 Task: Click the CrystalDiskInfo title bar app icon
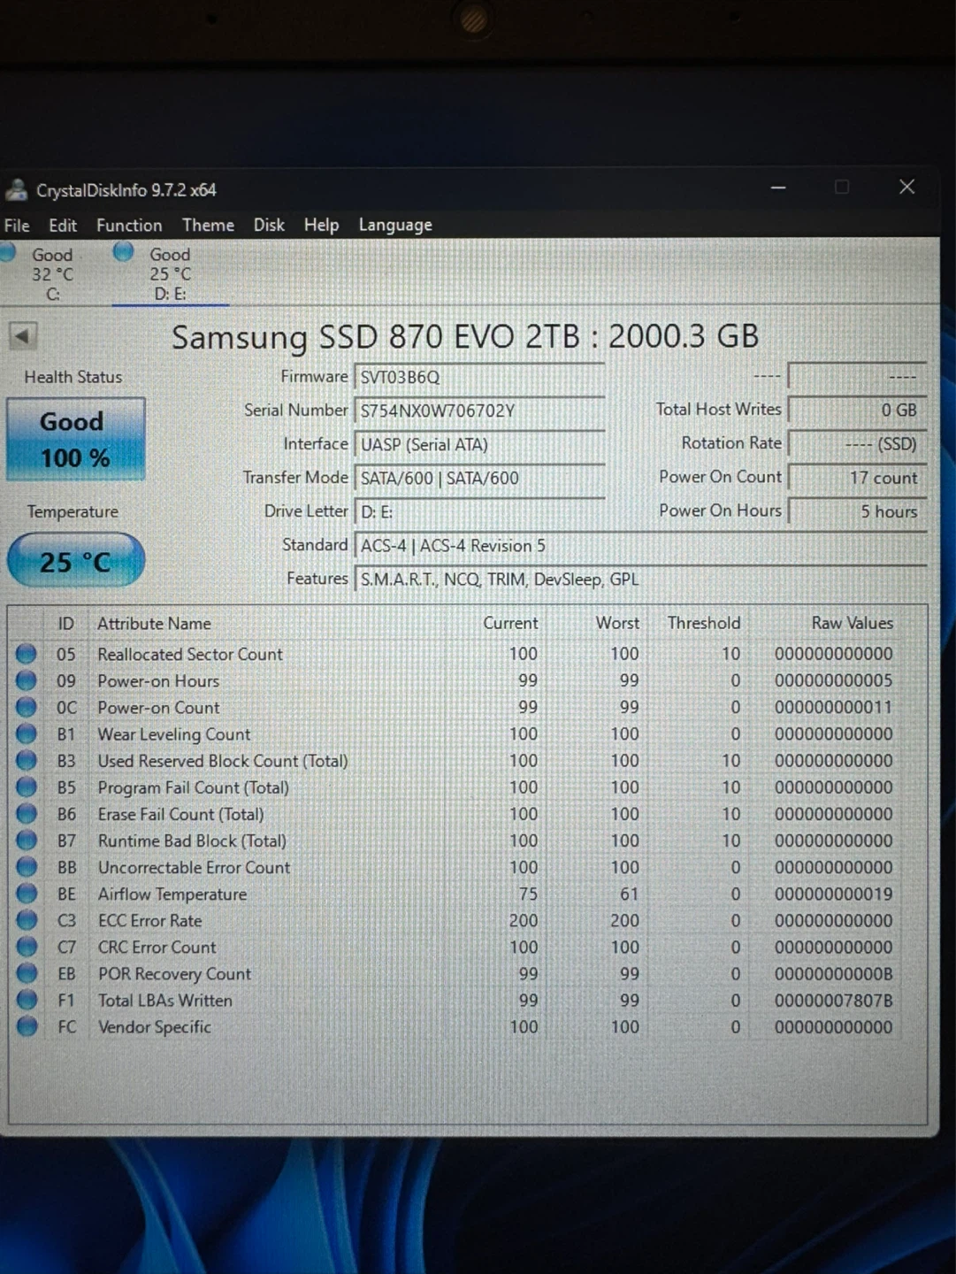[17, 190]
